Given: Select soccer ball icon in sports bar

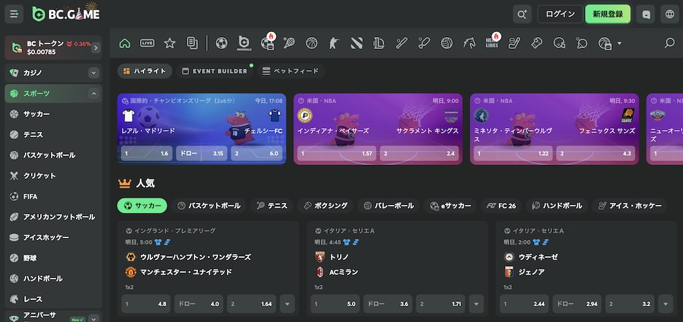Looking at the screenshot, I should click(x=221, y=43).
